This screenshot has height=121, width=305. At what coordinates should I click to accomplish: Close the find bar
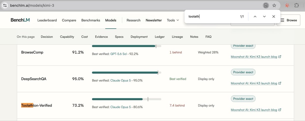coord(273,16)
